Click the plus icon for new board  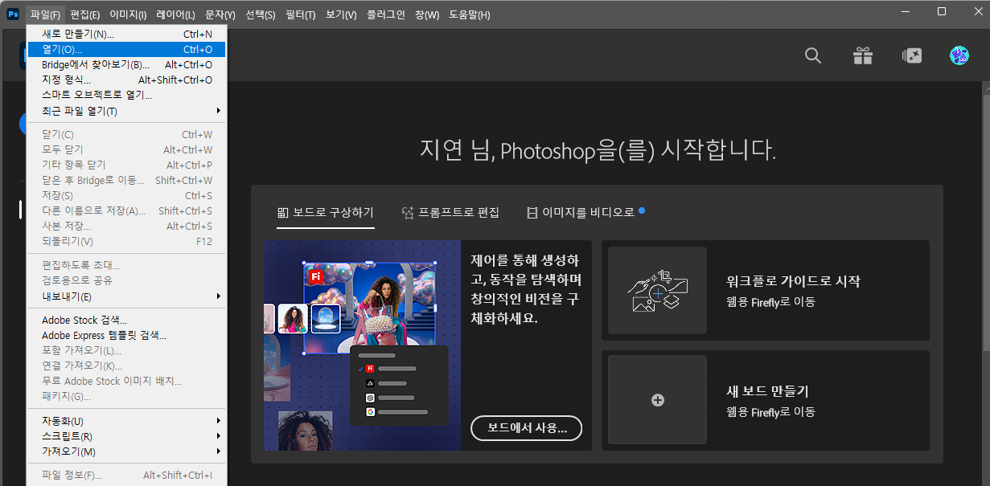click(x=657, y=400)
